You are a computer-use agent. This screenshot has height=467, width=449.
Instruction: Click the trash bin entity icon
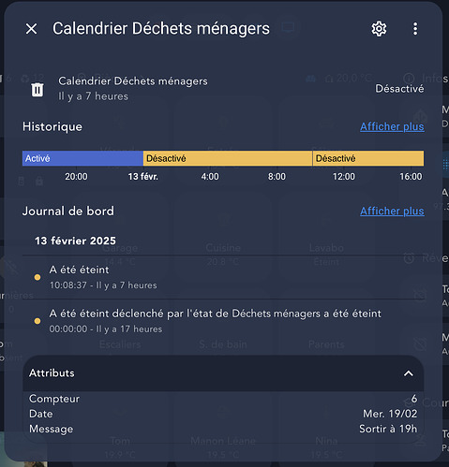pos(37,90)
